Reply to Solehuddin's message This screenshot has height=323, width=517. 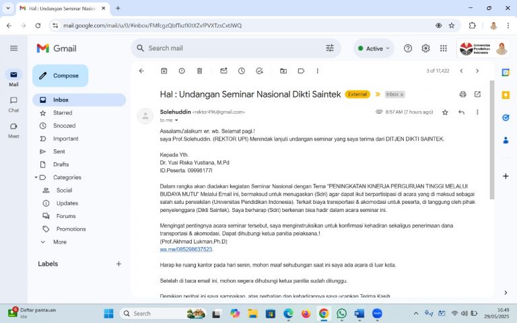(x=461, y=112)
